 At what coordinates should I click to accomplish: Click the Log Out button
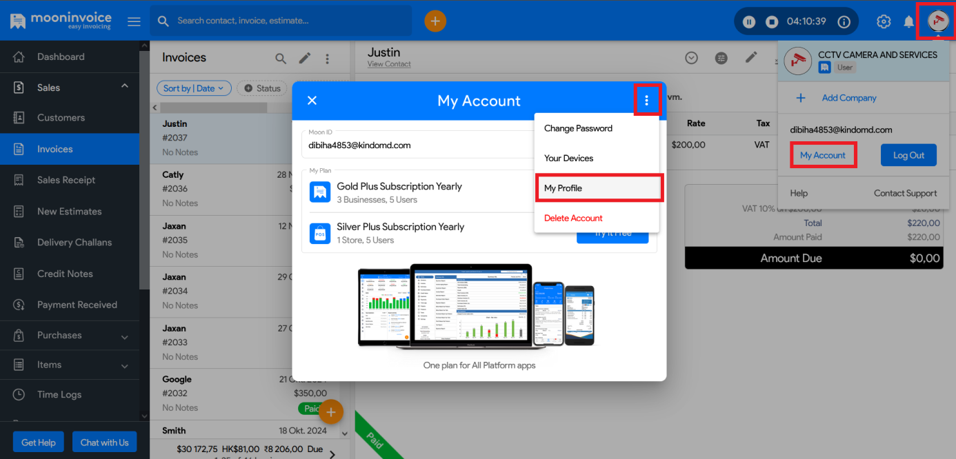[908, 156]
